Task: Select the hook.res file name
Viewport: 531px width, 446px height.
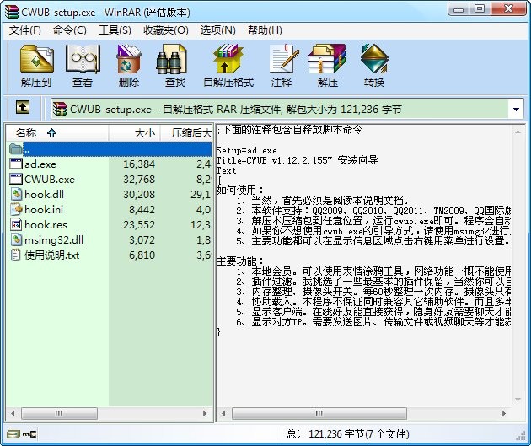Action: click(46, 225)
